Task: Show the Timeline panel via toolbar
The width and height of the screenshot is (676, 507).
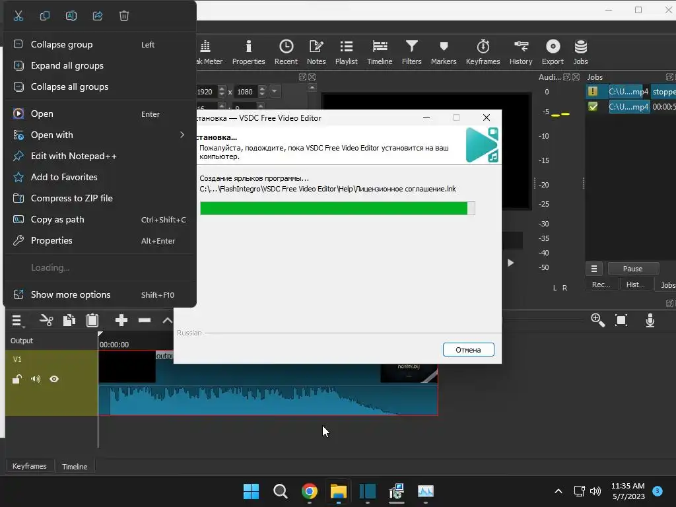Action: pyautogui.click(x=380, y=53)
